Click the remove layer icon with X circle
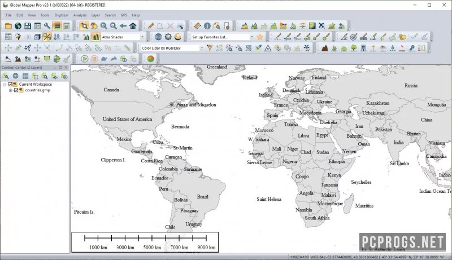 click(64, 76)
